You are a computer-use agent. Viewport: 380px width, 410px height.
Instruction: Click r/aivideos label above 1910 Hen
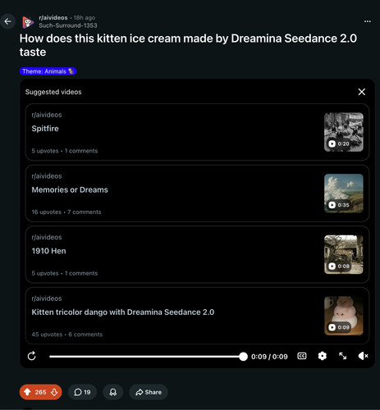click(x=47, y=237)
